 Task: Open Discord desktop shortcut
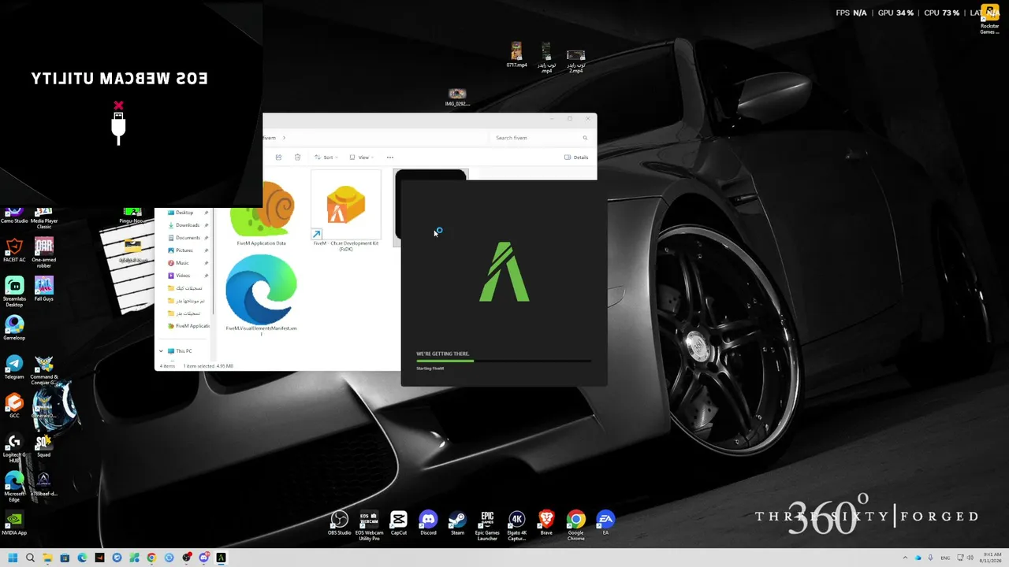tap(428, 523)
